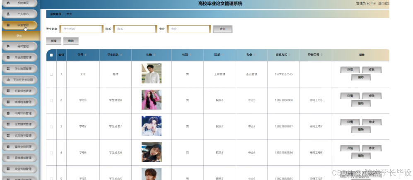413x180 pixels.
Task: Open 详情 for 学生姓名7 row
Action: pyautogui.click(x=350, y=122)
